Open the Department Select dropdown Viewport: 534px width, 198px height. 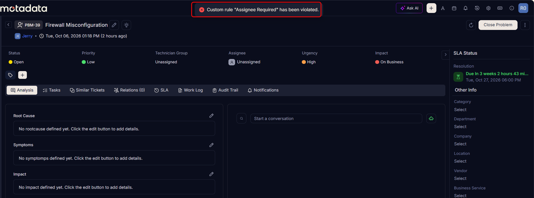tap(460, 127)
